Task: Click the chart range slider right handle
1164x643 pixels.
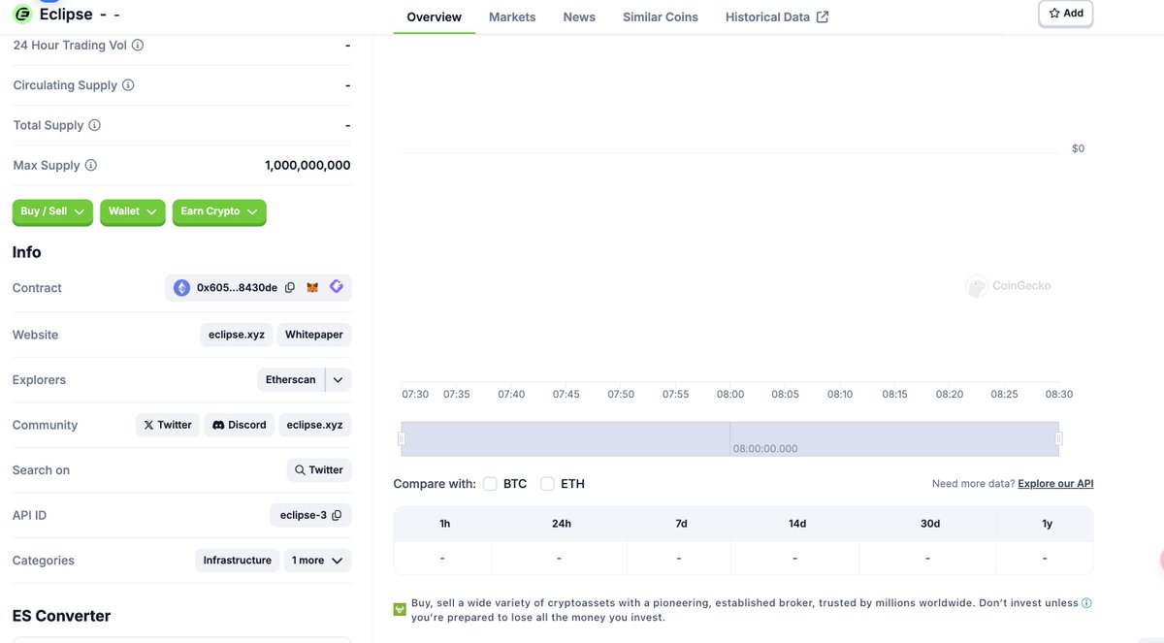Action: point(1058,438)
